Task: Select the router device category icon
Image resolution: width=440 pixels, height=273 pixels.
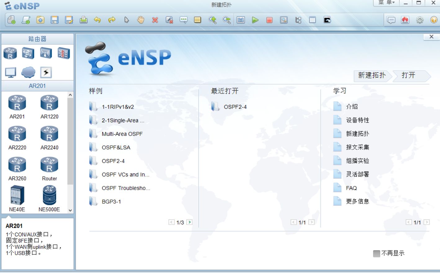Action: click(10, 53)
